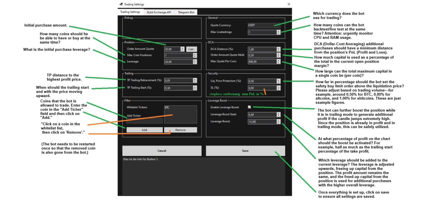Image resolution: width=447 pixels, height=202 pixels.
Task: Select the Trading Settings tab
Action: (130, 12)
